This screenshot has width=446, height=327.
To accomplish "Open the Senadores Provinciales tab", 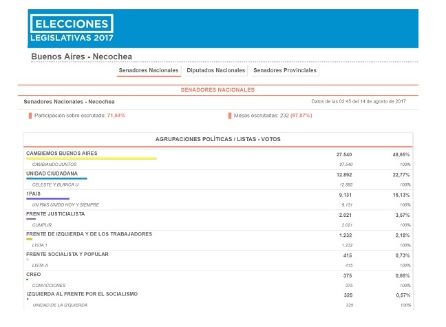I will point(285,71).
